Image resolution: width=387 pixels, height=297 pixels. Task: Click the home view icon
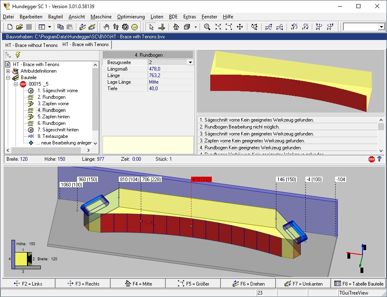click(176, 27)
